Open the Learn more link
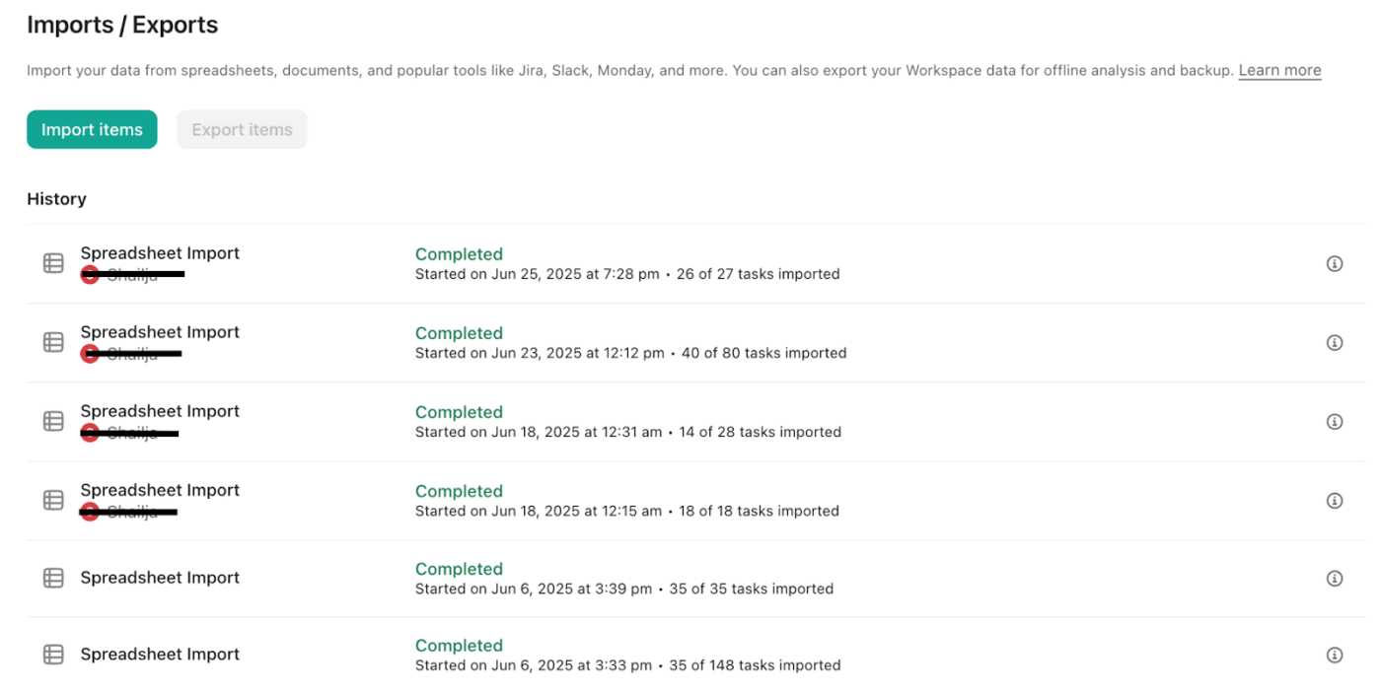 [1279, 70]
